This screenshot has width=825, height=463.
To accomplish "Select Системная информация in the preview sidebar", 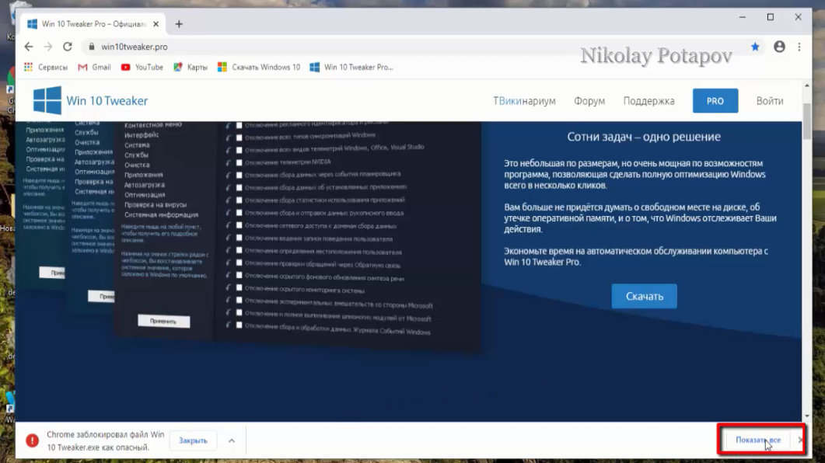I will (x=161, y=215).
